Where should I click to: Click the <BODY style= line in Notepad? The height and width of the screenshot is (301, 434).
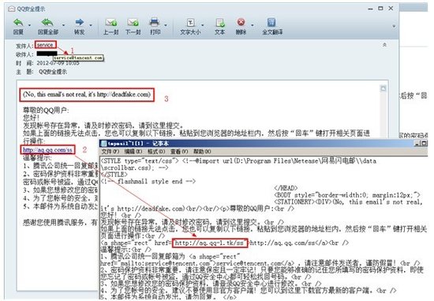(347, 195)
